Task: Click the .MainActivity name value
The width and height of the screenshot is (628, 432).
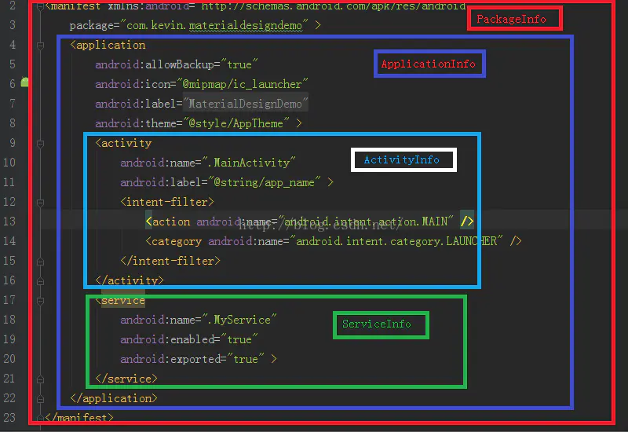Action: click(x=249, y=163)
